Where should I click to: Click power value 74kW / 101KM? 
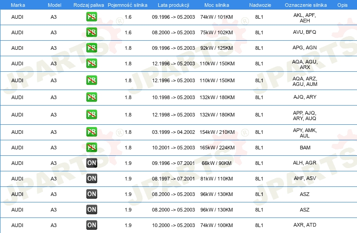click(216, 17)
